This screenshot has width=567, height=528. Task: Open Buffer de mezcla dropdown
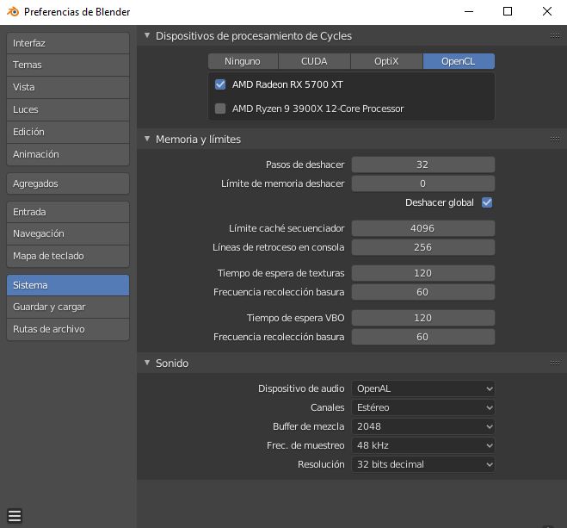[x=423, y=426]
